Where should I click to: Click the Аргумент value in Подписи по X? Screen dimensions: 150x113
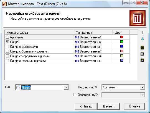[x=109, y=87]
